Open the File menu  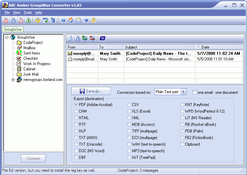7,13
